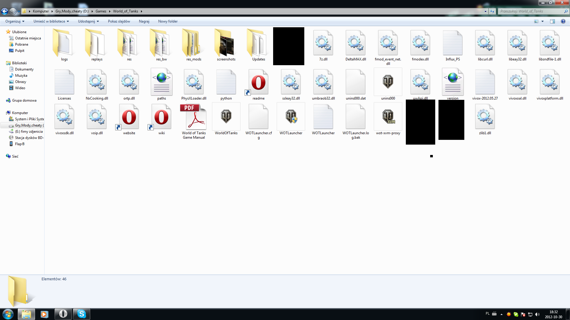570x320 pixels.
Task: Click Nowy folder in the toolbar
Action: coord(168,21)
